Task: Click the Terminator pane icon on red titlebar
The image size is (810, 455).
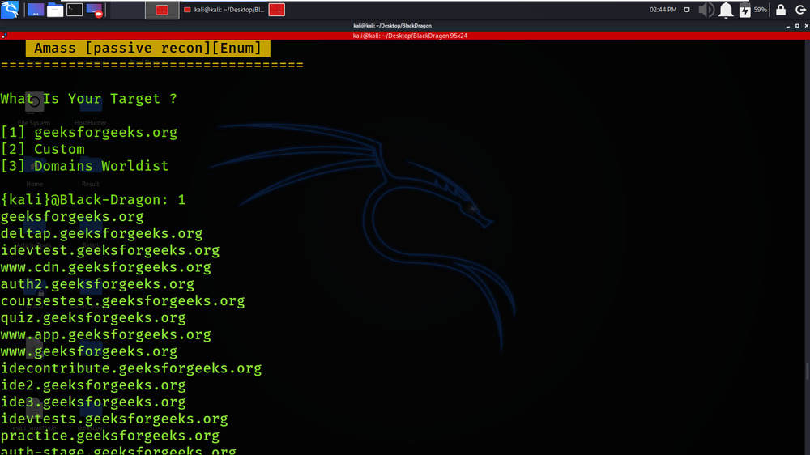Action: click(x=4, y=36)
